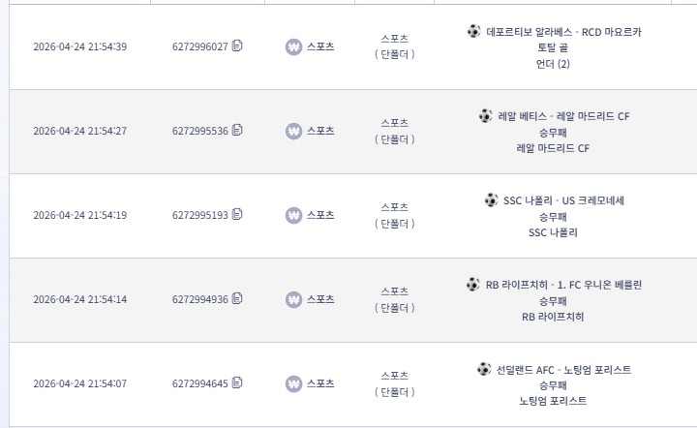Click soccer ball icon for SSC 나폴리 match
The width and height of the screenshot is (697, 428).
[x=491, y=200]
